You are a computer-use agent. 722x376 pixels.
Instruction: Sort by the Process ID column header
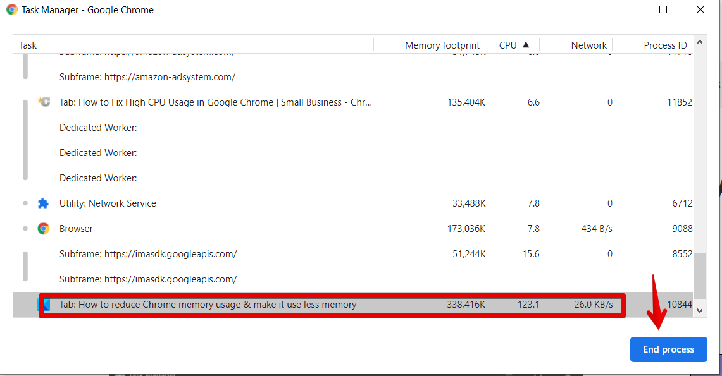point(652,45)
